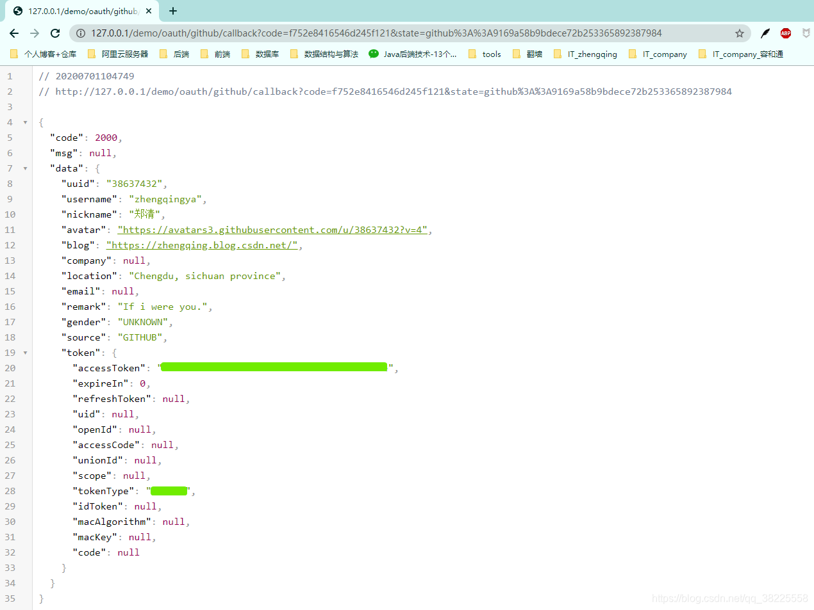Image resolution: width=814 pixels, height=610 pixels.
Task: Click the back navigation arrow
Action: (14, 33)
